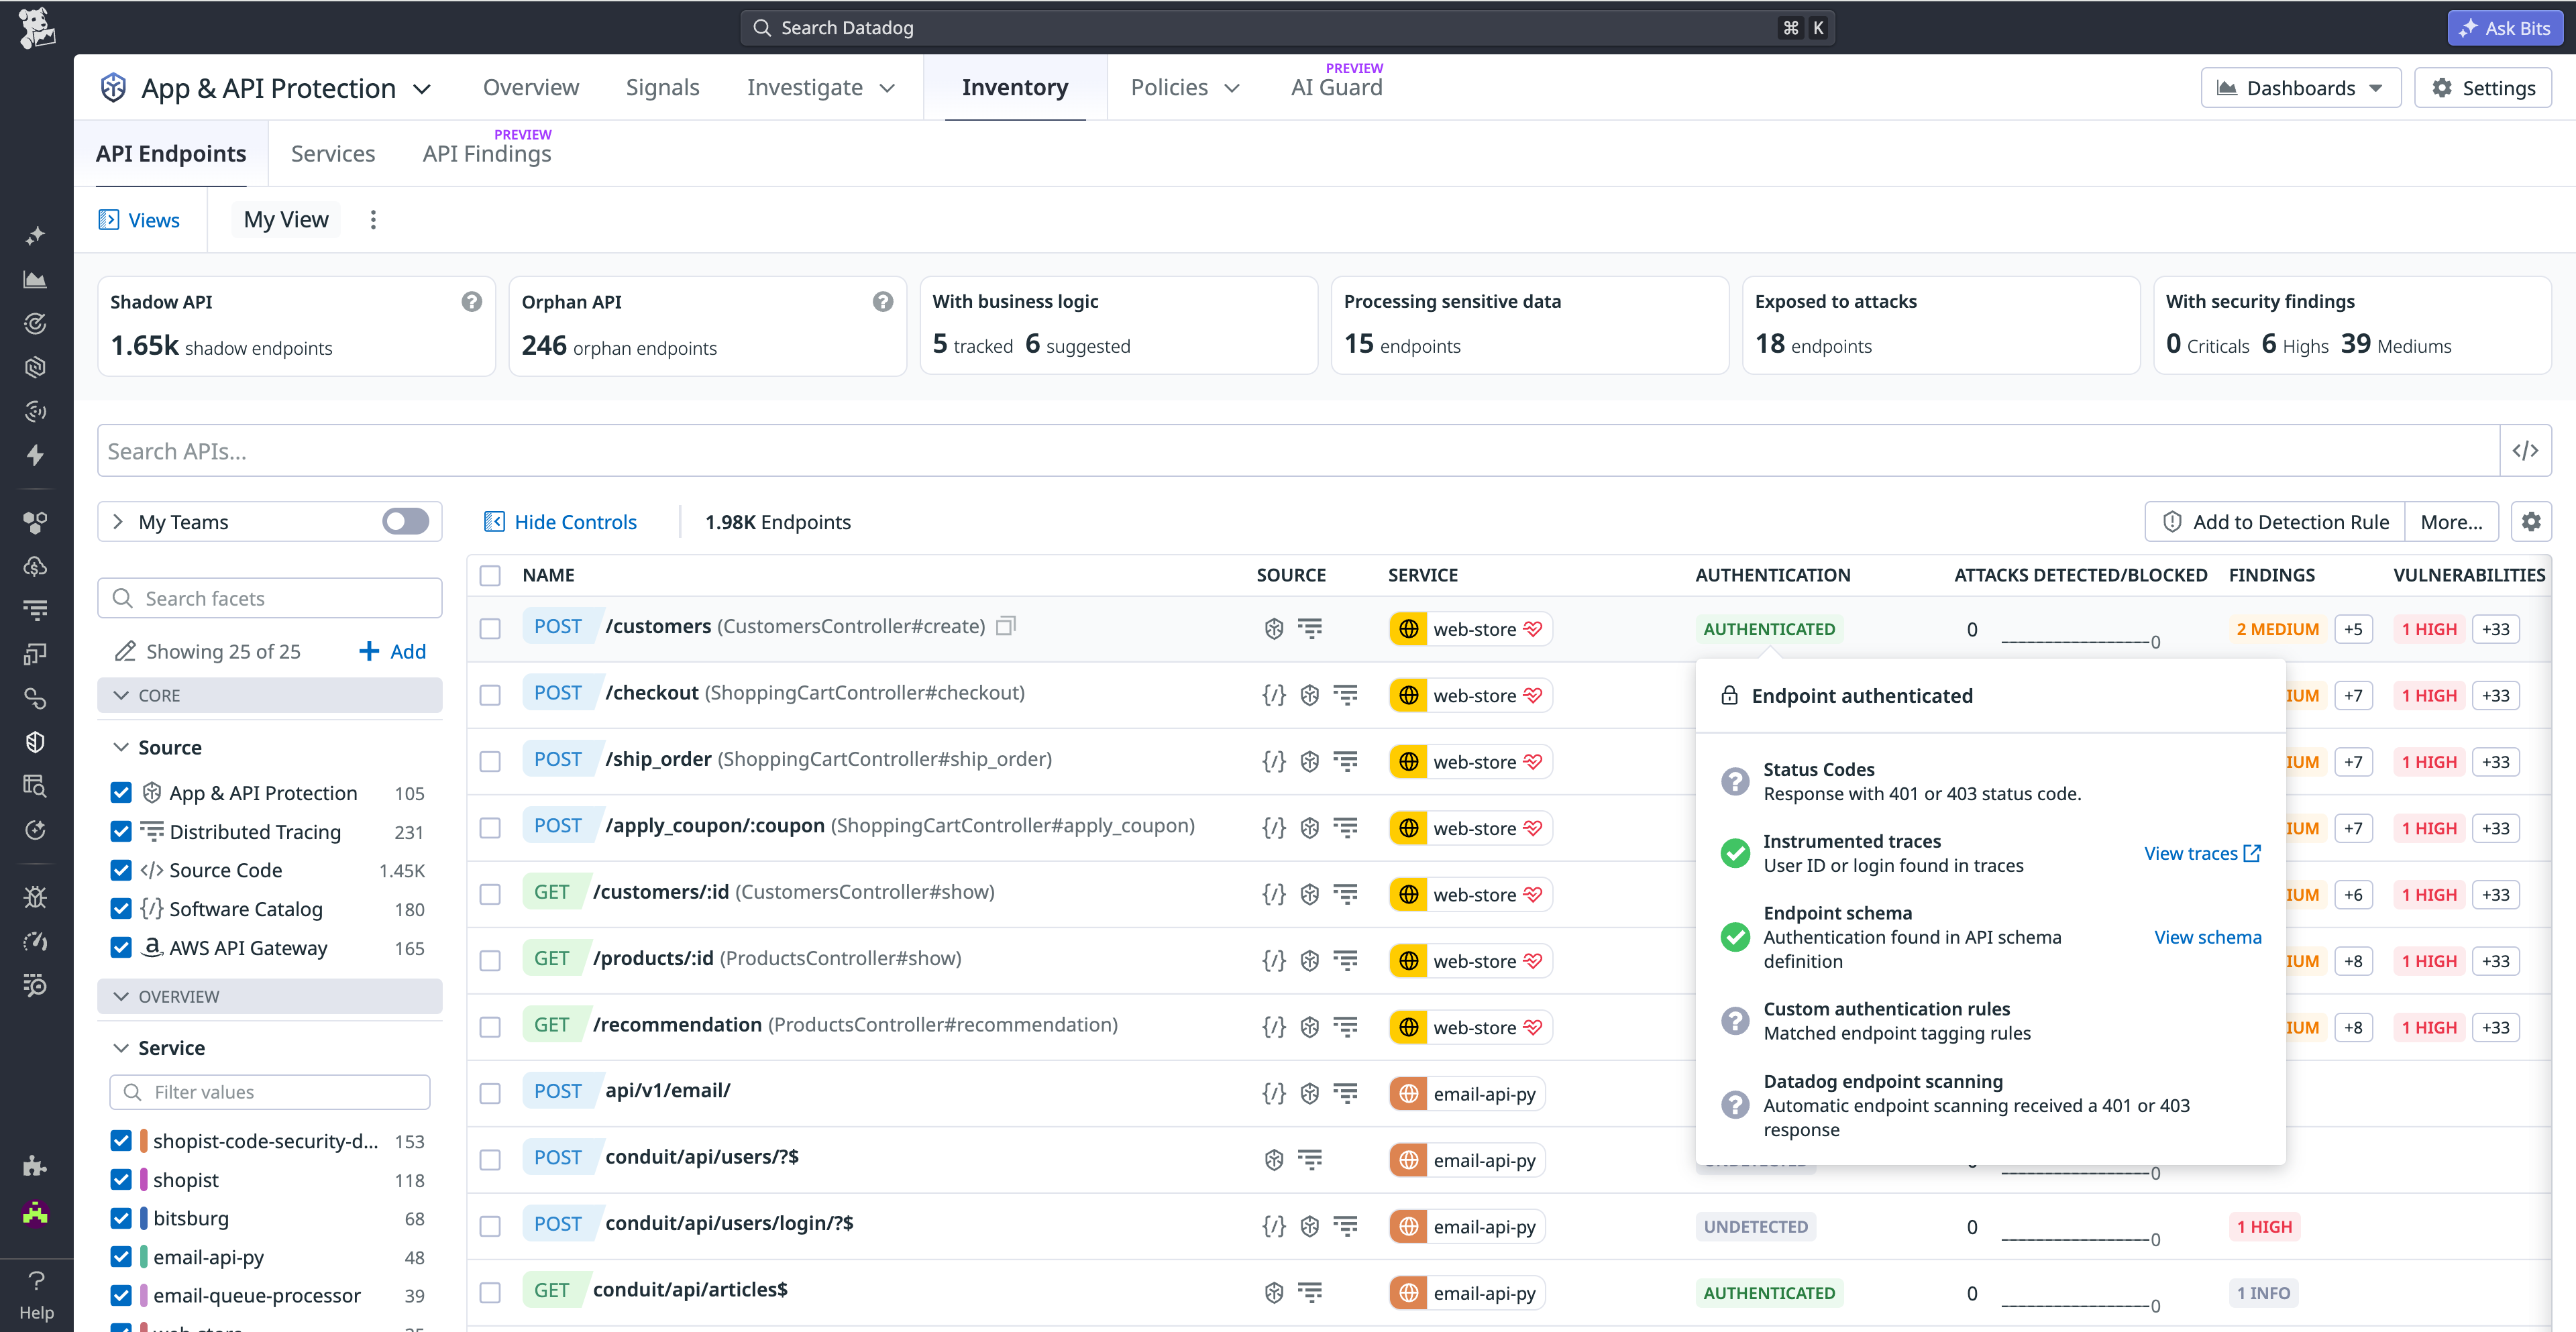
Task: Click the Add facet link
Action: click(x=392, y=651)
